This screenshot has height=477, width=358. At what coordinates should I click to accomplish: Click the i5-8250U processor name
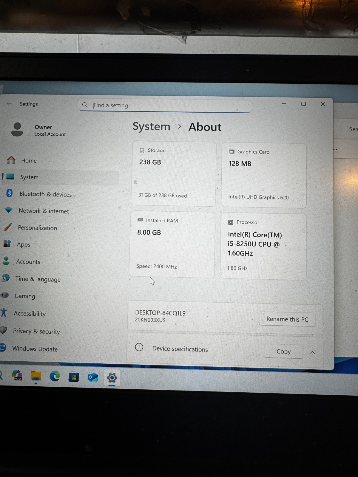click(254, 244)
